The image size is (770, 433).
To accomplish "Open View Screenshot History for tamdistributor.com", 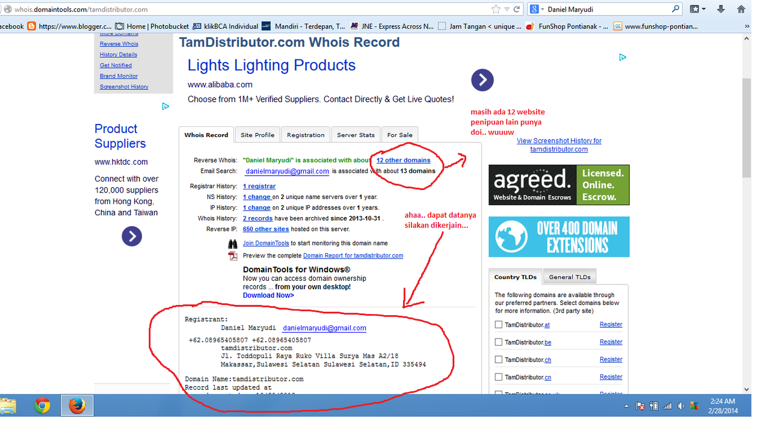I will pos(559,145).
